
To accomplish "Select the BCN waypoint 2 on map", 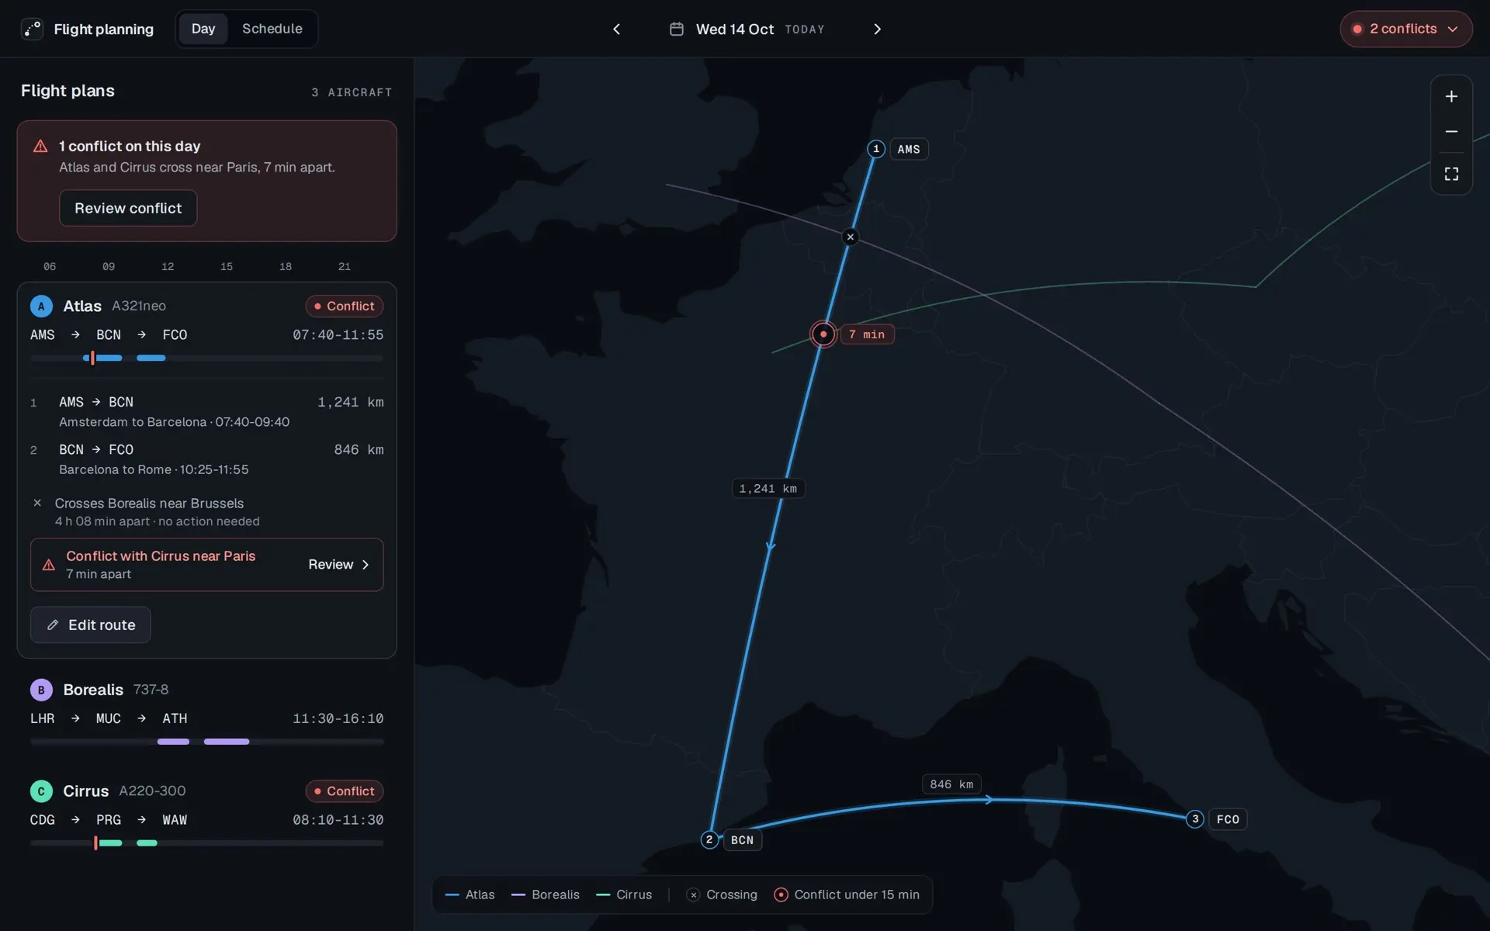I will [709, 839].
